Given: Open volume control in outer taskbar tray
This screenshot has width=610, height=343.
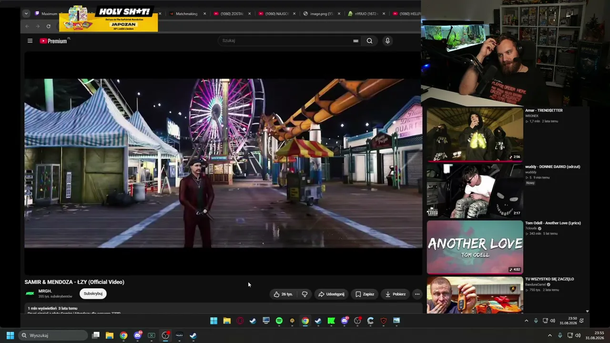Looking at the screenshot, I should point(578,335).
